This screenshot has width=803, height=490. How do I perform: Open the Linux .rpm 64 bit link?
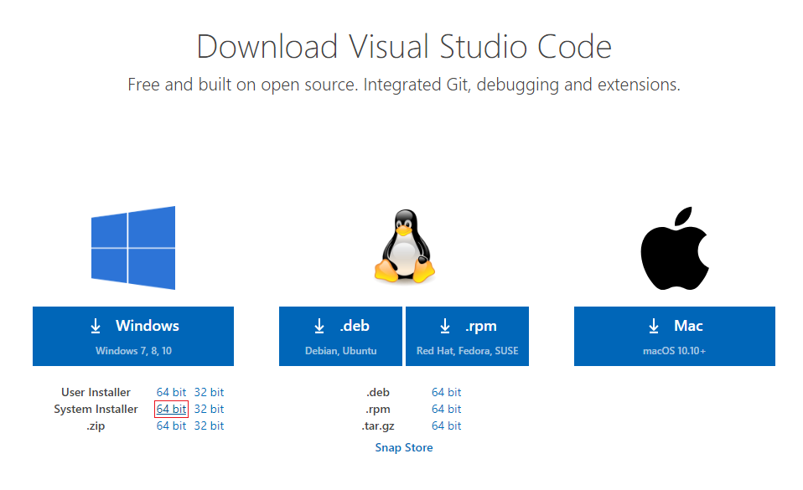(x=447, y=409)
